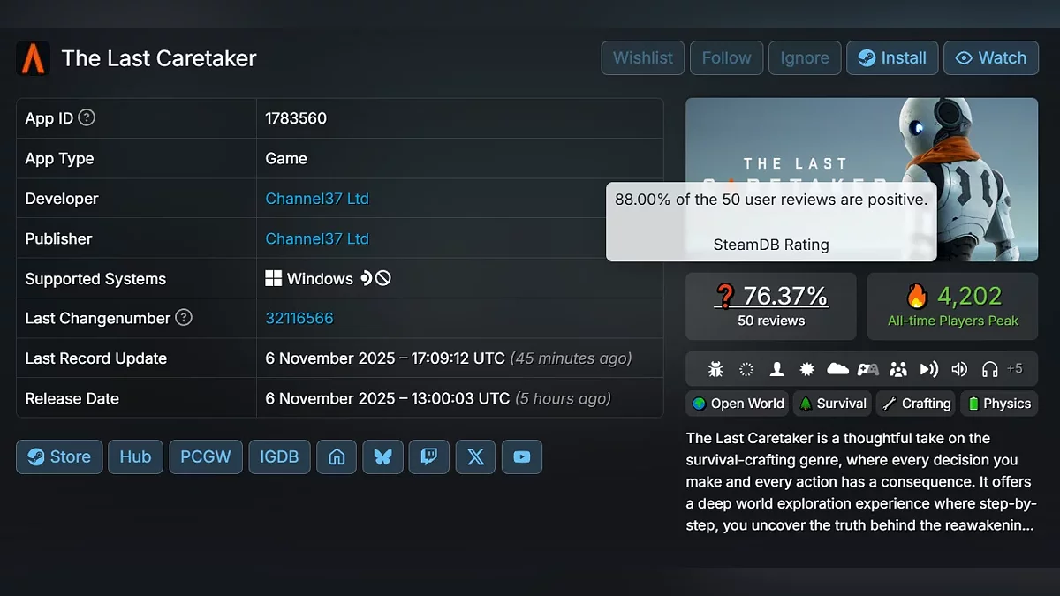Click the Install button
Screen dimensions: 1060x596
tap(892, 58)
